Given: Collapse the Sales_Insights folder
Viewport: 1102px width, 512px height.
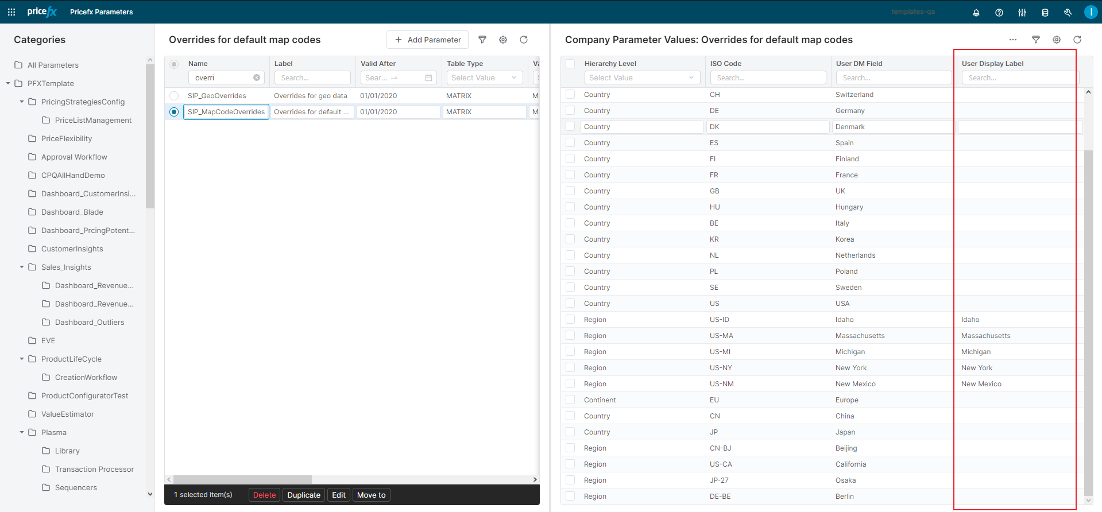Looking at the screenshot, I should pos(22,267).
